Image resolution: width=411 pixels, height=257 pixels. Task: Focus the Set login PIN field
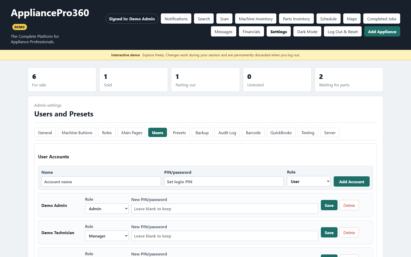click(224, 181)
